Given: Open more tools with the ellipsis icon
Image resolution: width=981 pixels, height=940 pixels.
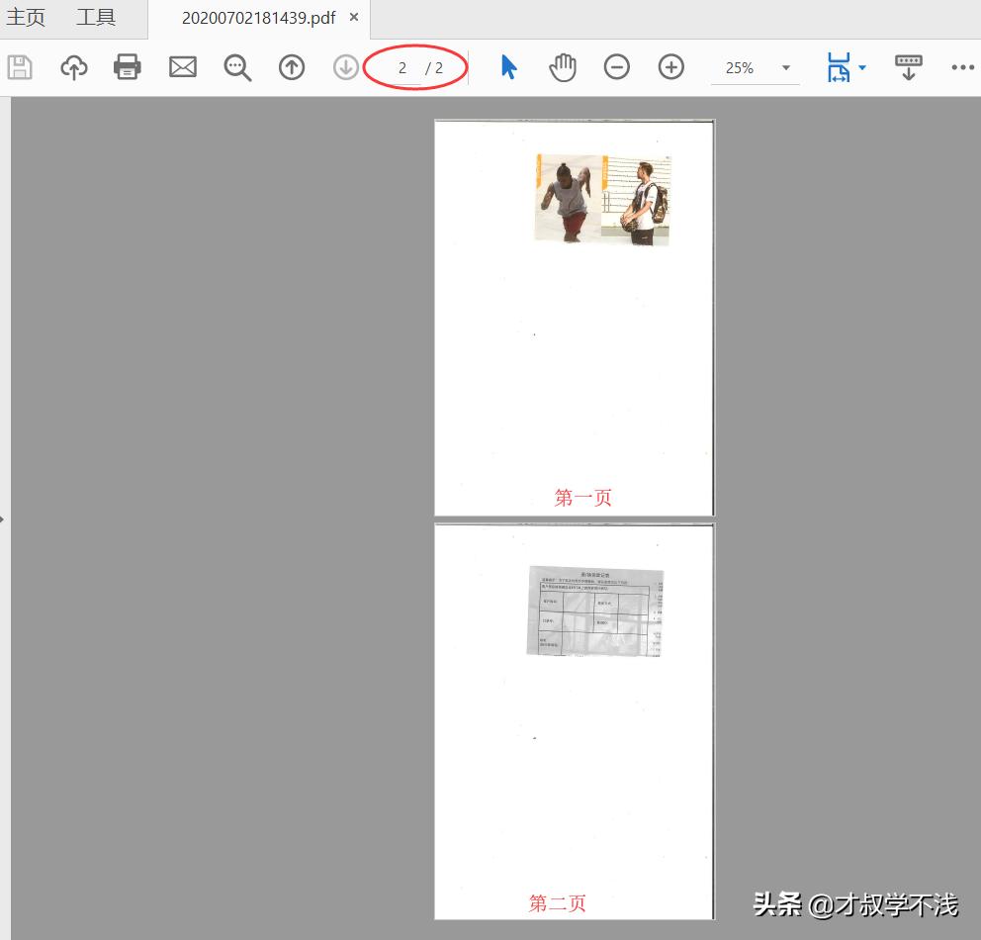Looking at the screenshot, I should [x=963, y=66].
